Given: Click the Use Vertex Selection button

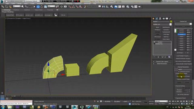Looking at the screenshot, I should click(x=183, y=94).
